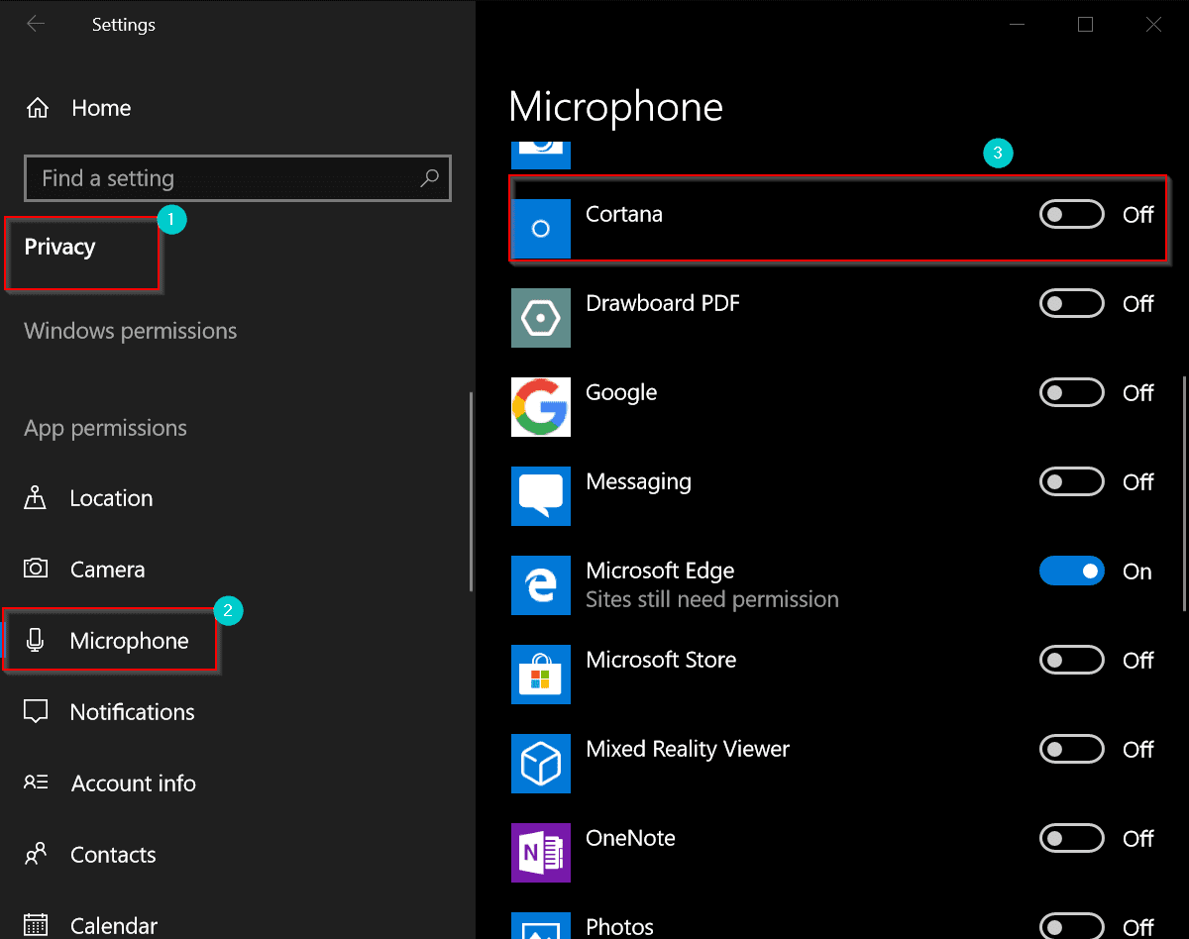The image size is (1189, 939).
Task: Click the Microsoft Edge label
Action: click(x=660, y=571)
